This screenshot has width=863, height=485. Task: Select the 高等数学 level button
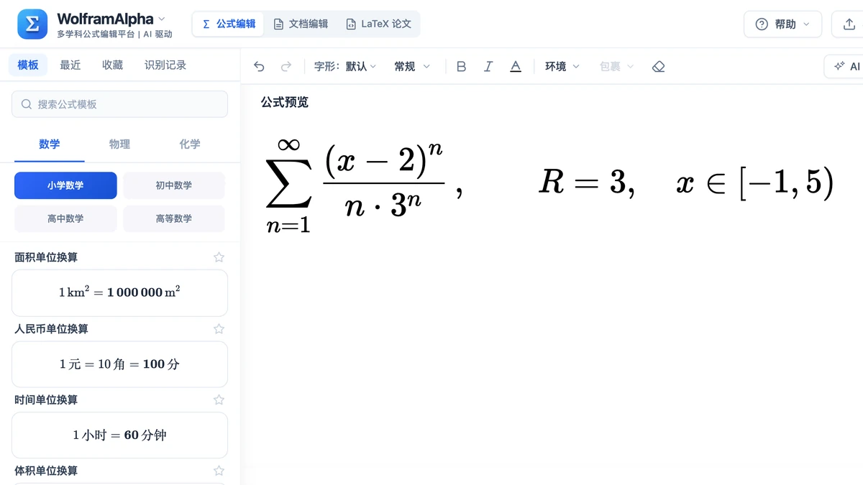tap(174, 218)
